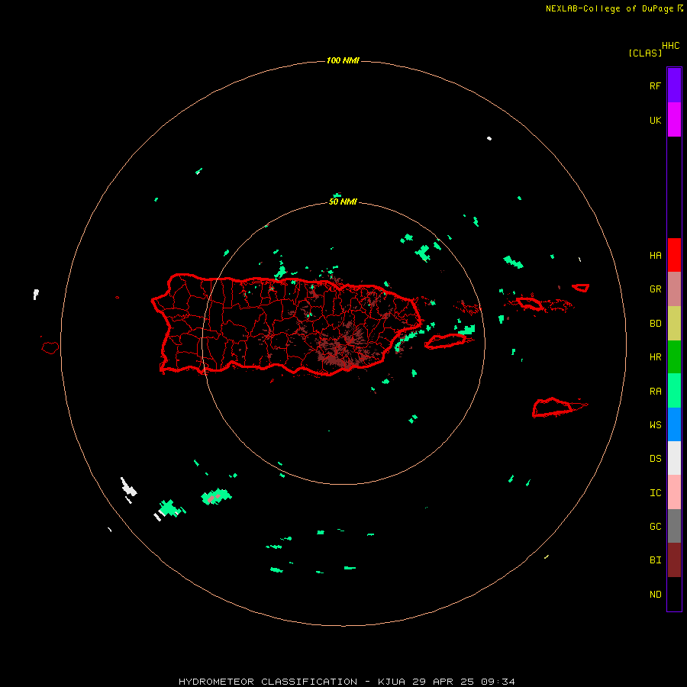This screenshot has width=687, height=687.
Task: Click the UK legend label
Action: [655, 121]
